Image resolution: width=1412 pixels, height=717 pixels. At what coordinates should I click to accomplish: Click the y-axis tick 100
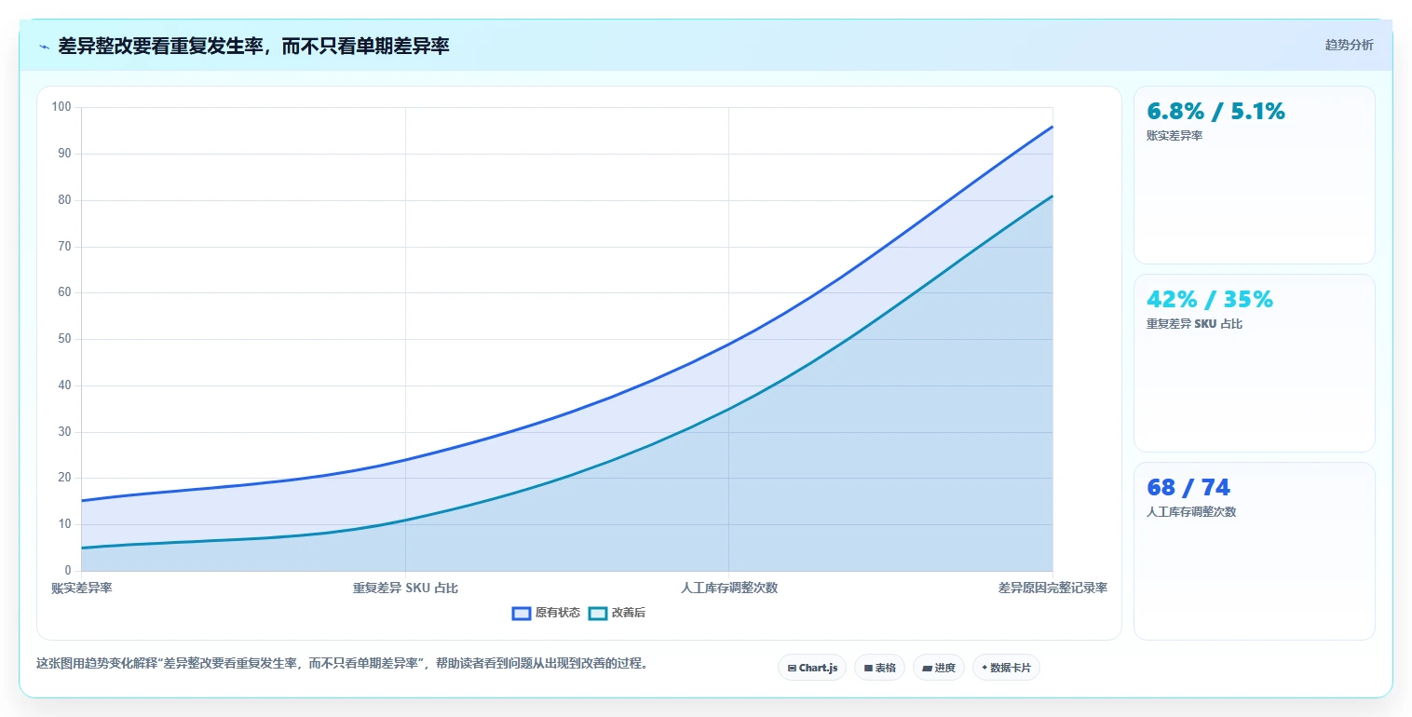click(x=61, y=107)
